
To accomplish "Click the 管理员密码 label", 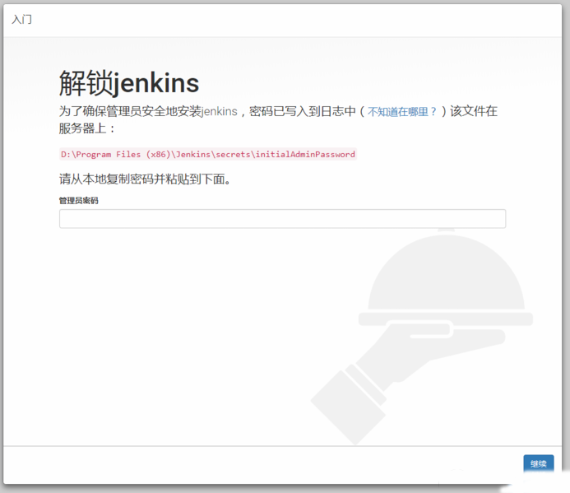I will point(78,201).
